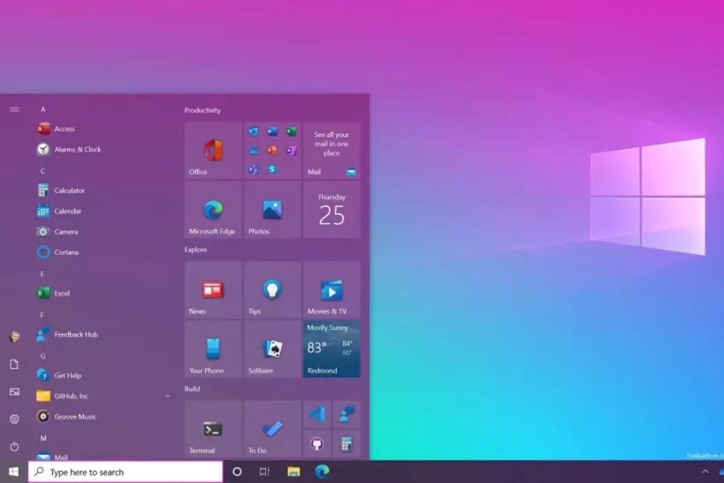Image resolution: width=724 pixels, height=483 pixels.
Task: Click the Power button in Start
Action: point(14,447)
